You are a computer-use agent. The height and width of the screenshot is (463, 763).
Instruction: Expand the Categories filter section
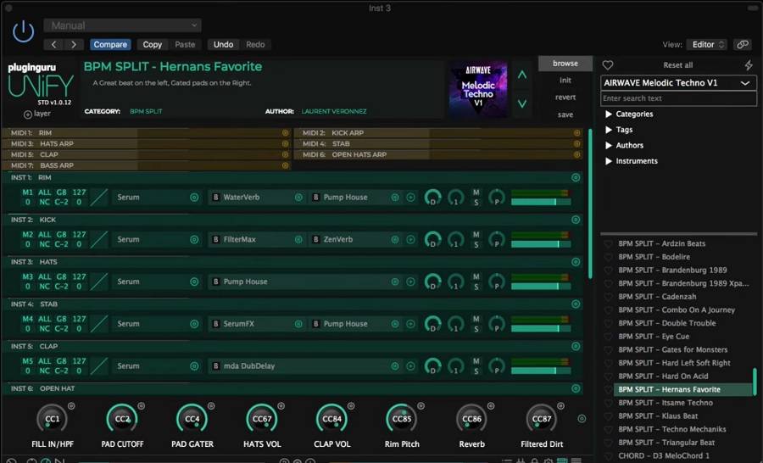coord(609,114)
